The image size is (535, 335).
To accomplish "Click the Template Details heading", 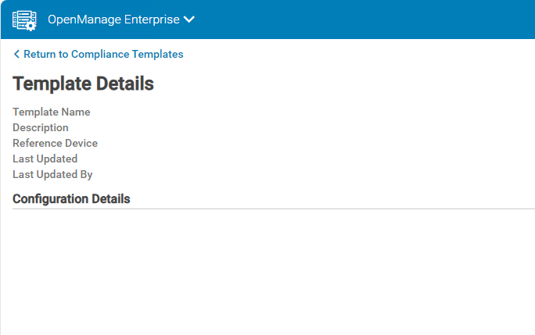I will click(83, 84).
